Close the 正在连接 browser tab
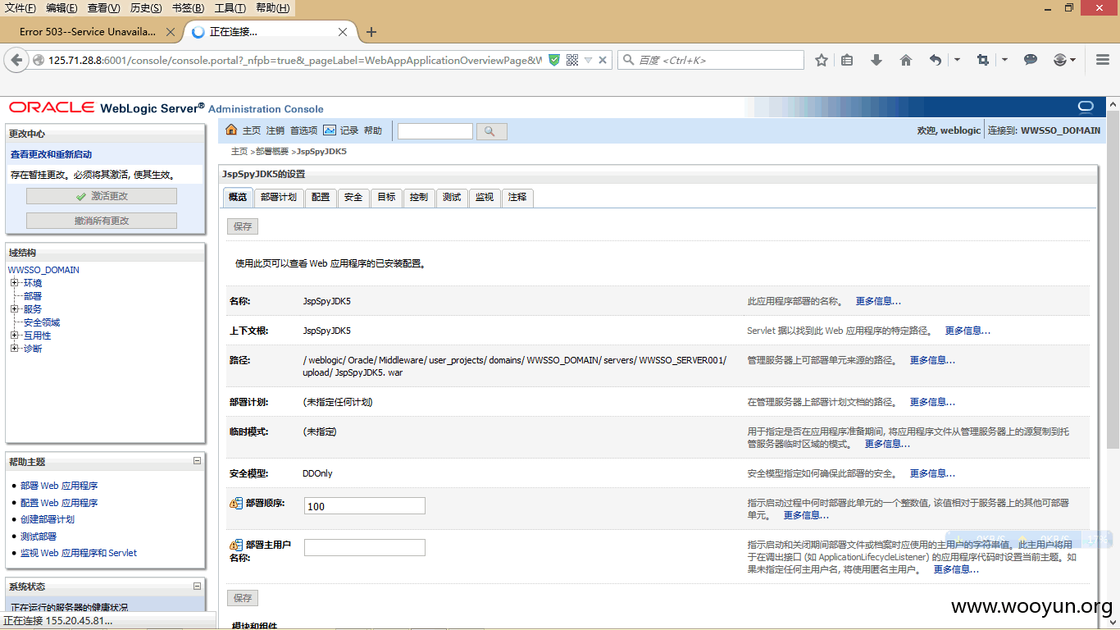Screen dimensions: 1120x630 344,32
